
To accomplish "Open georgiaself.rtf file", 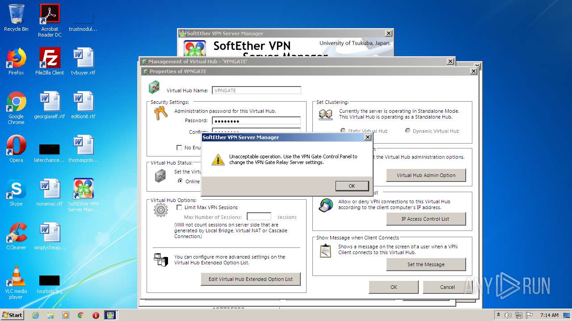I will 50,105.
